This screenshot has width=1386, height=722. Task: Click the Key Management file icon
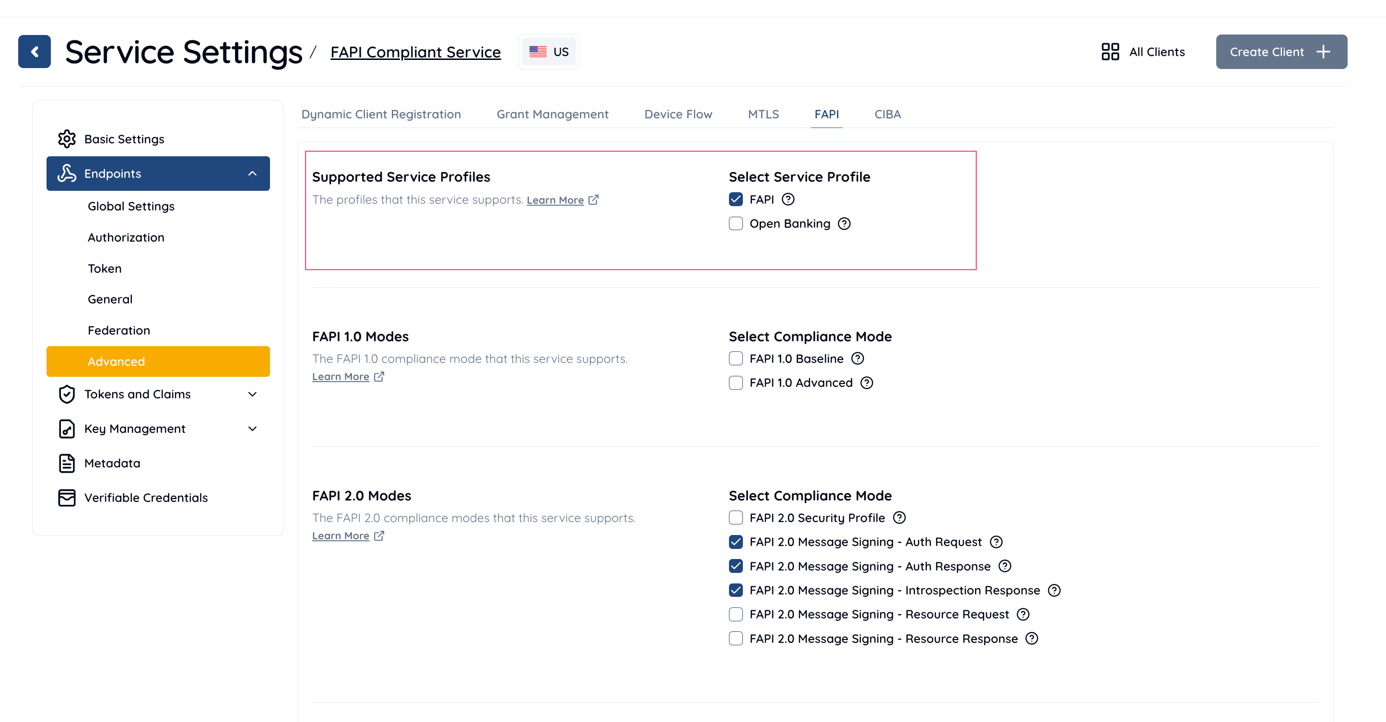(x=67, y=429)
